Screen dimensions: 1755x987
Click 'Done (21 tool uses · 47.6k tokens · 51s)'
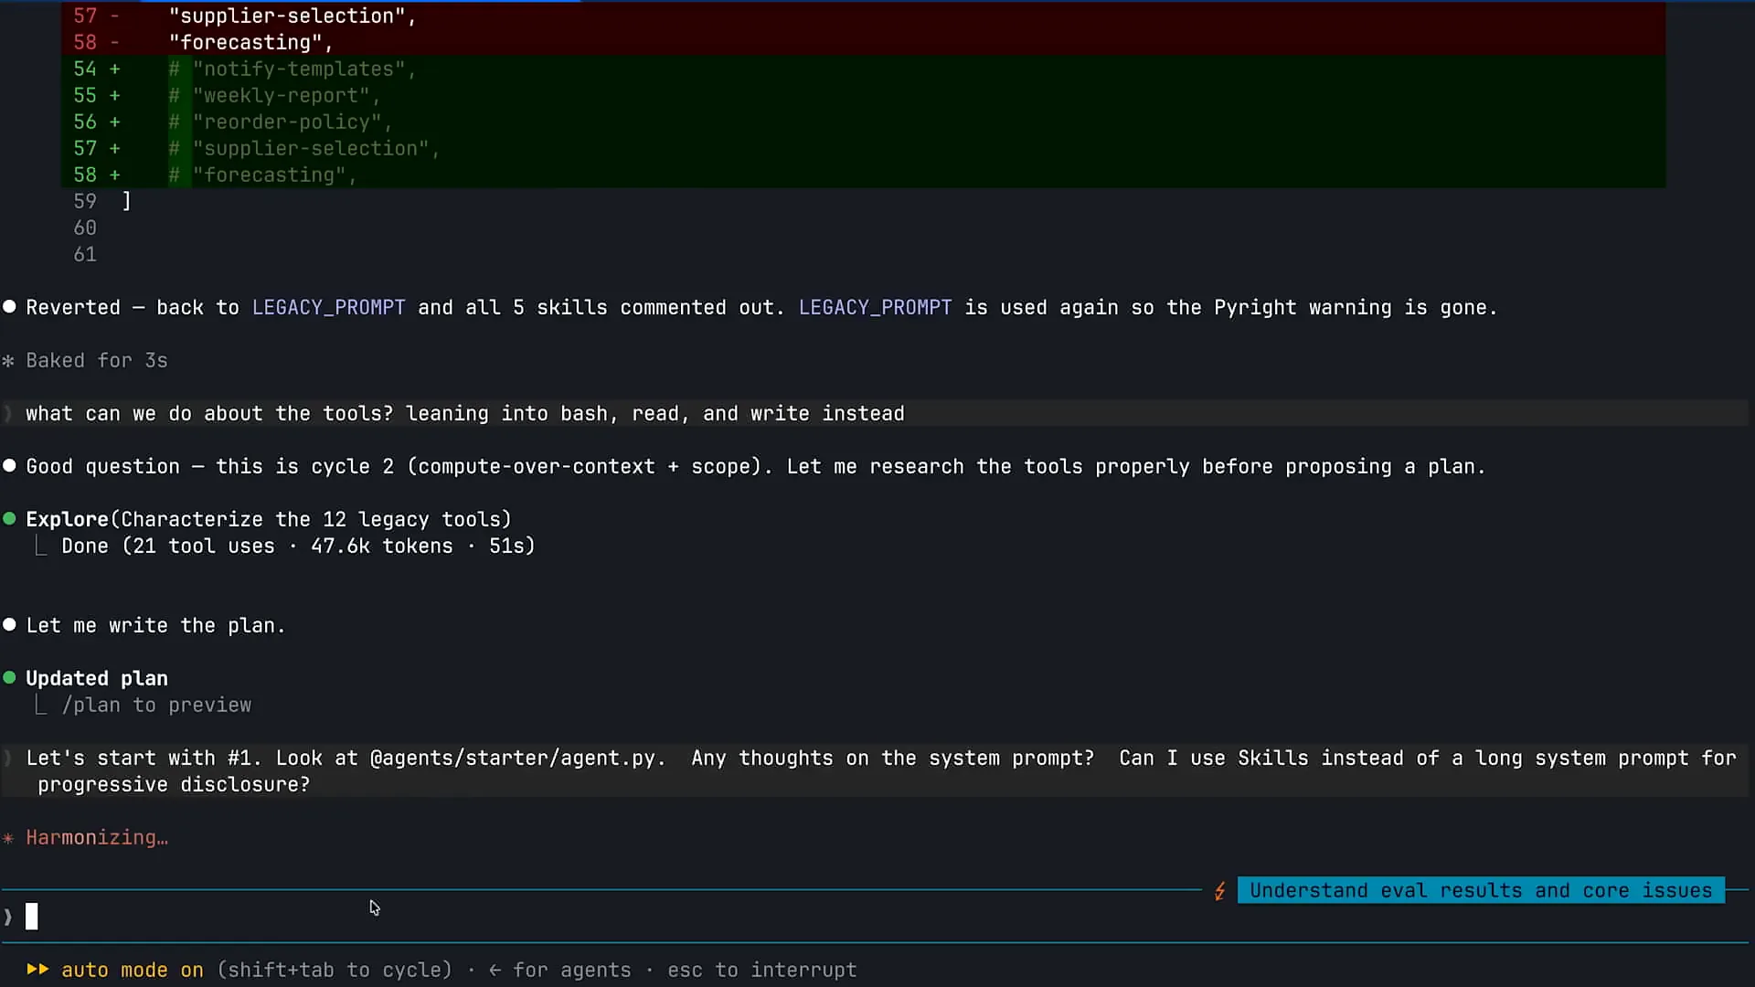click(298, 546)
